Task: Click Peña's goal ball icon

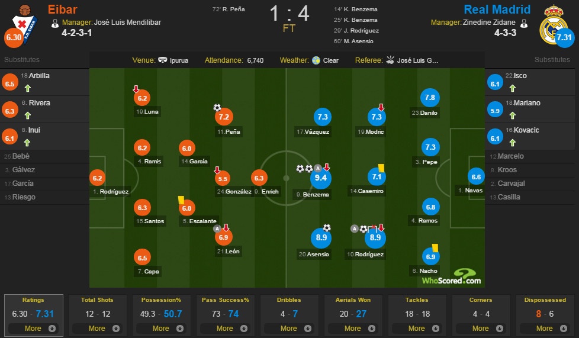Action: click(217, 108)
